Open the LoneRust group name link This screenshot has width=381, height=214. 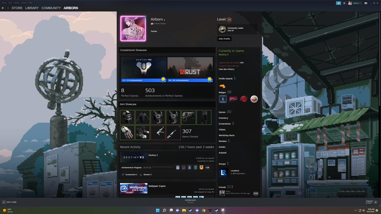click(x=235, y=171)
